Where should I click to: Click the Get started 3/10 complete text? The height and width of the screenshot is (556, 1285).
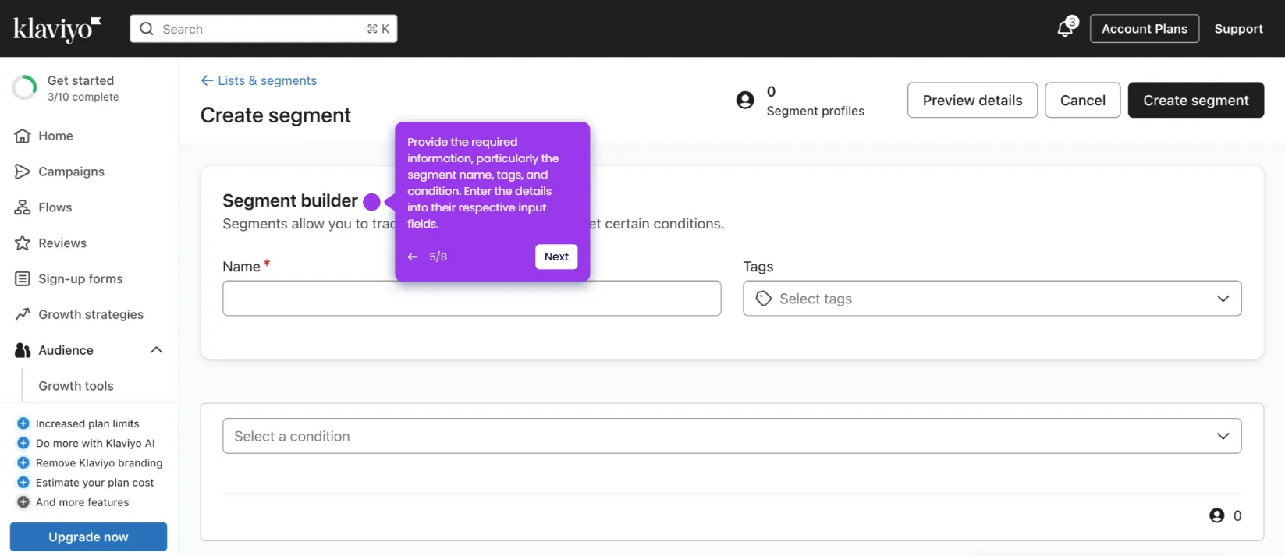click(x=83, y=88)
